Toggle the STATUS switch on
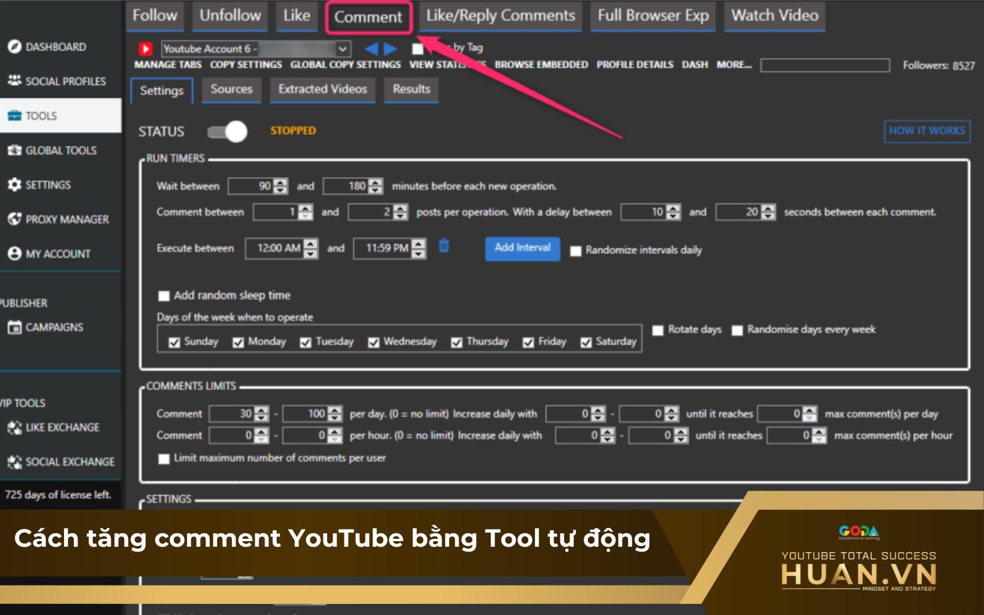This screenshot has width=984, height=615. [x=227, y=131]
